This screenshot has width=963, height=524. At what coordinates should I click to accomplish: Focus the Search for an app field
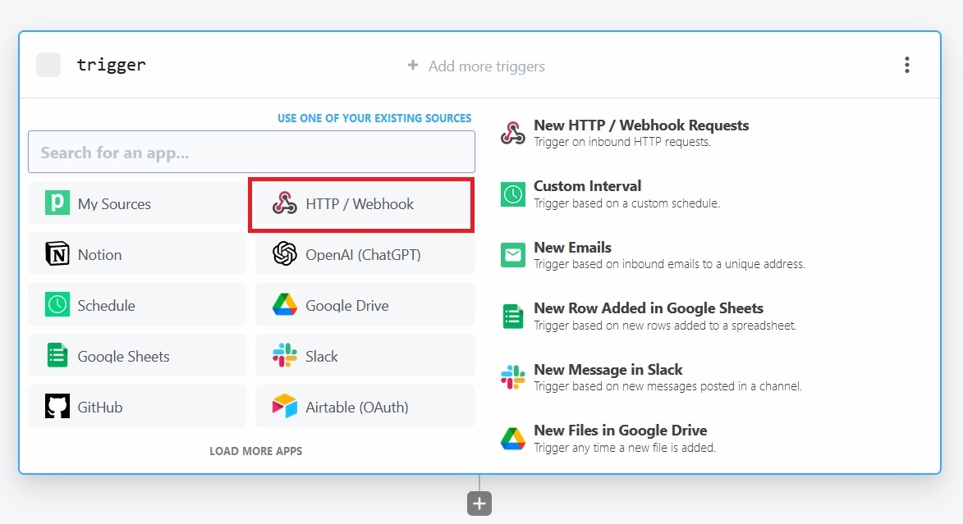251,153
